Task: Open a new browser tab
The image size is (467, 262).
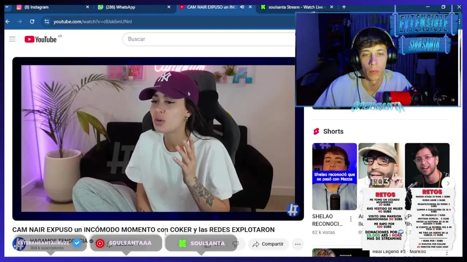Action: [344, 7]
